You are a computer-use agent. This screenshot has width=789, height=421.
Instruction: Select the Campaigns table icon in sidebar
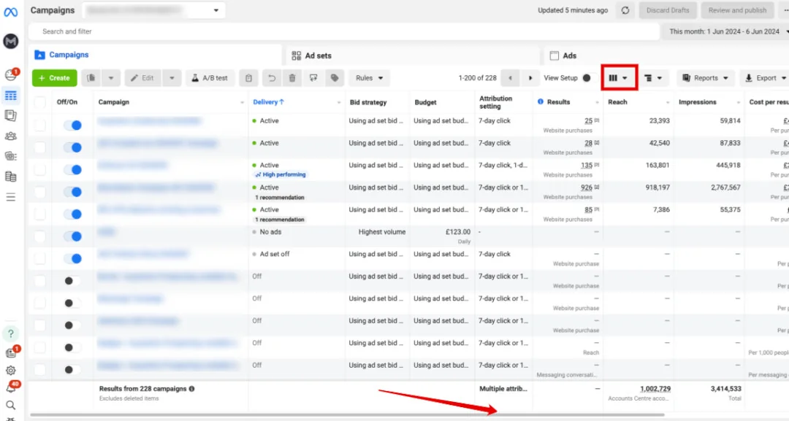(10, 96)
